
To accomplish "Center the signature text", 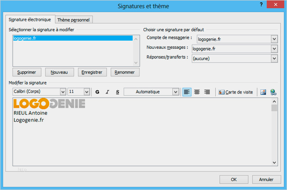I will (197, 92).
